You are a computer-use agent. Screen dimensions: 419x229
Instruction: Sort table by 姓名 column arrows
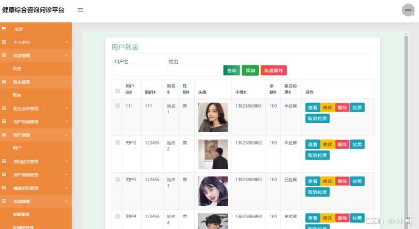coord(168,92)
